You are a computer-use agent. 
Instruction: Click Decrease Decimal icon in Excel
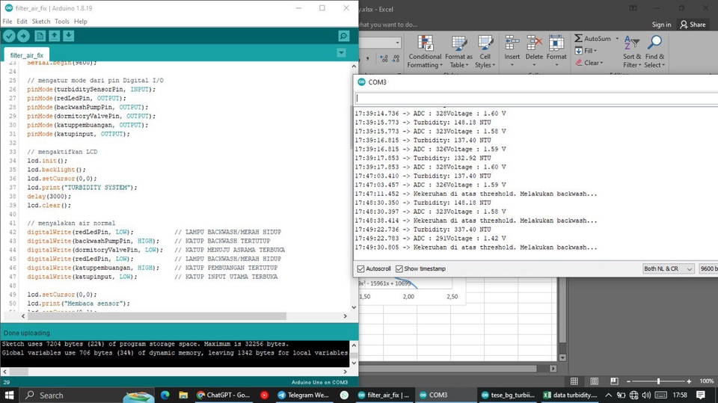pos(396,58)
